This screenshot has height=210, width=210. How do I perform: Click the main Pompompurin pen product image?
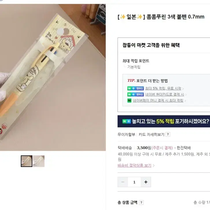[x=53, y=77]
